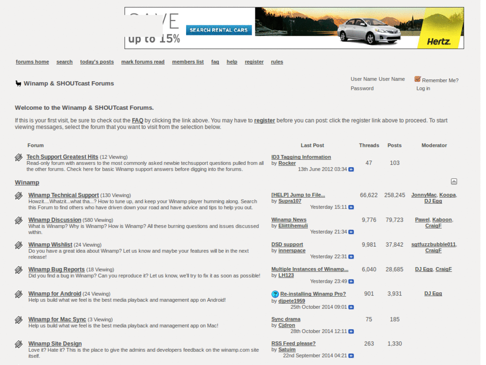The image size is (486, 365).
Task: Toggle the Remember Me checkbox
Action: (x=418, y=79)
